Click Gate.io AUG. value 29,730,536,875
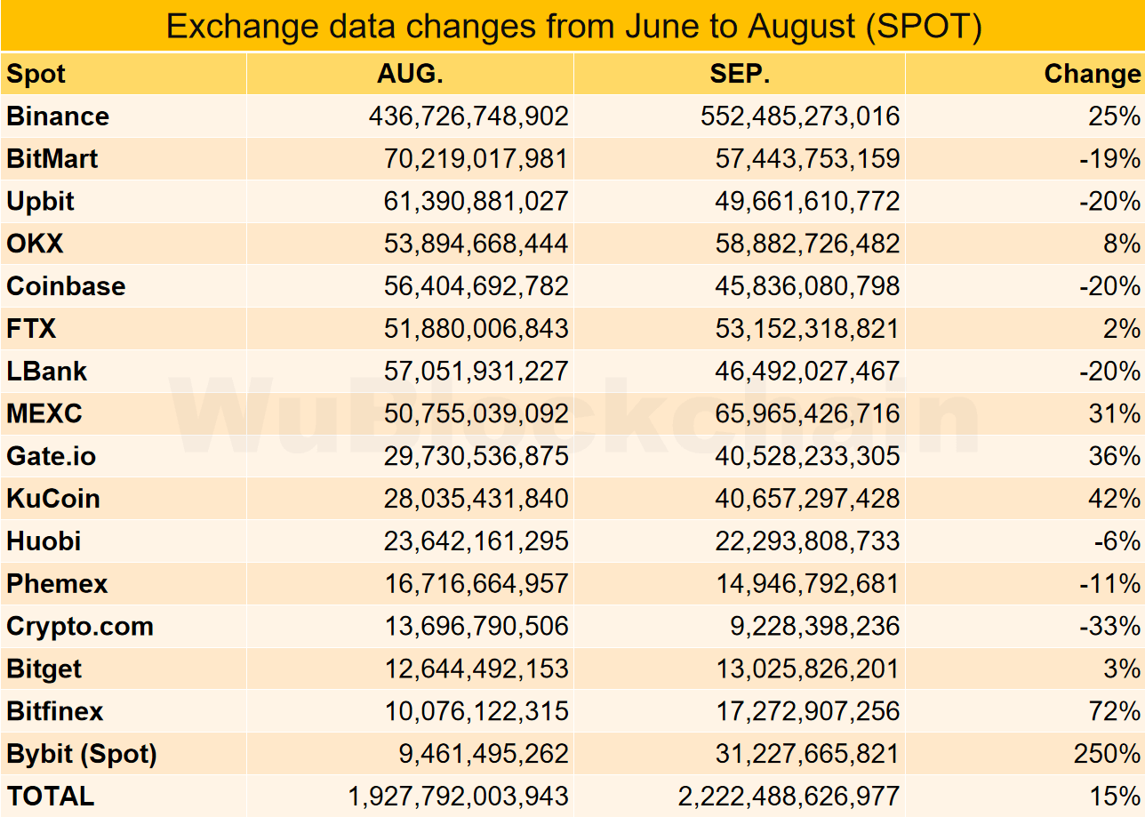 coord(476,456)
